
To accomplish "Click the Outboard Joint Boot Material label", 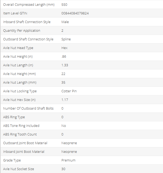I will (x=25, y=143).
